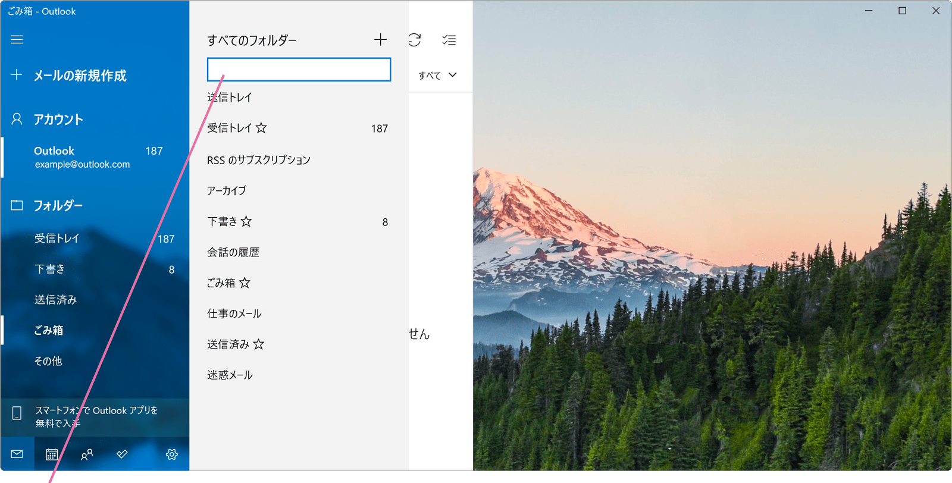Click the plus icon beside メールの新規作成
Screen dimensions: 952x483
(x=17, y=74)
